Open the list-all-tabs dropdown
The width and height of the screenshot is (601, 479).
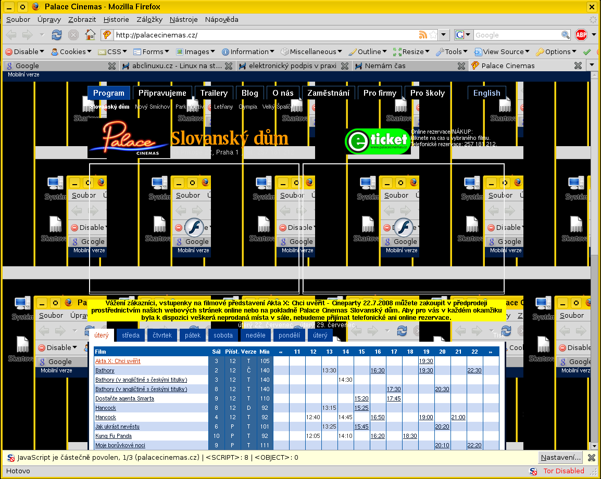592,65
